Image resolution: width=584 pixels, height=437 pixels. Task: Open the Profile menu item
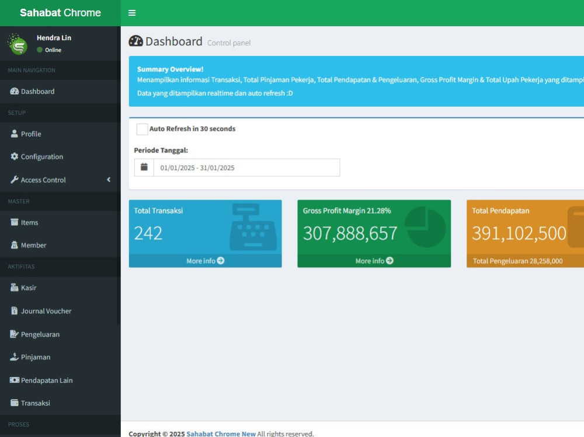[60, 134]
